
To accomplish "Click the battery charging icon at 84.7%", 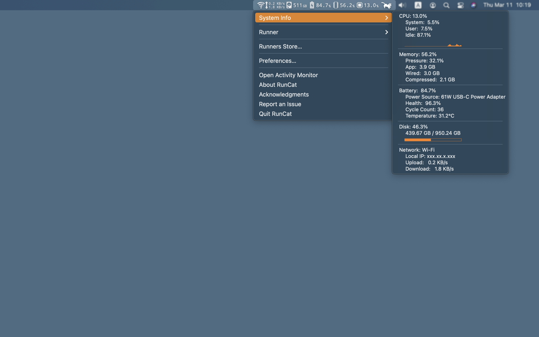I will (x=312, y=5).
